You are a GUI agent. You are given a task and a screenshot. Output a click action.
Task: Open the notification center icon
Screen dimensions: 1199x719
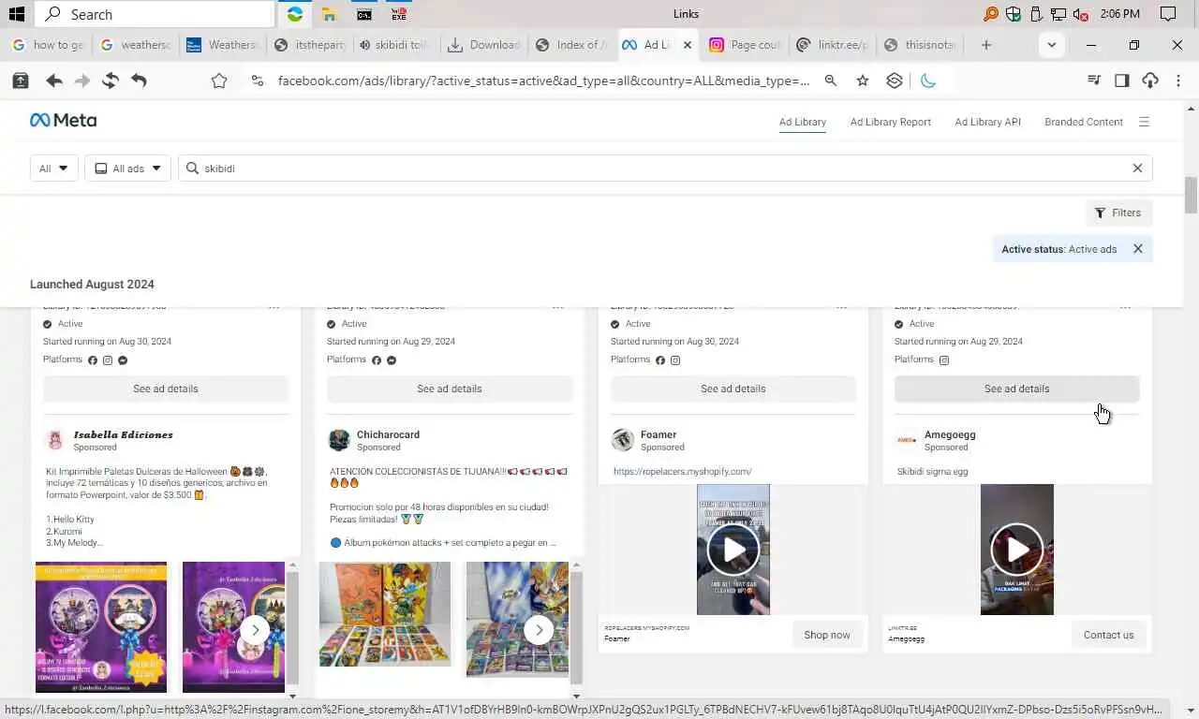1168,14
